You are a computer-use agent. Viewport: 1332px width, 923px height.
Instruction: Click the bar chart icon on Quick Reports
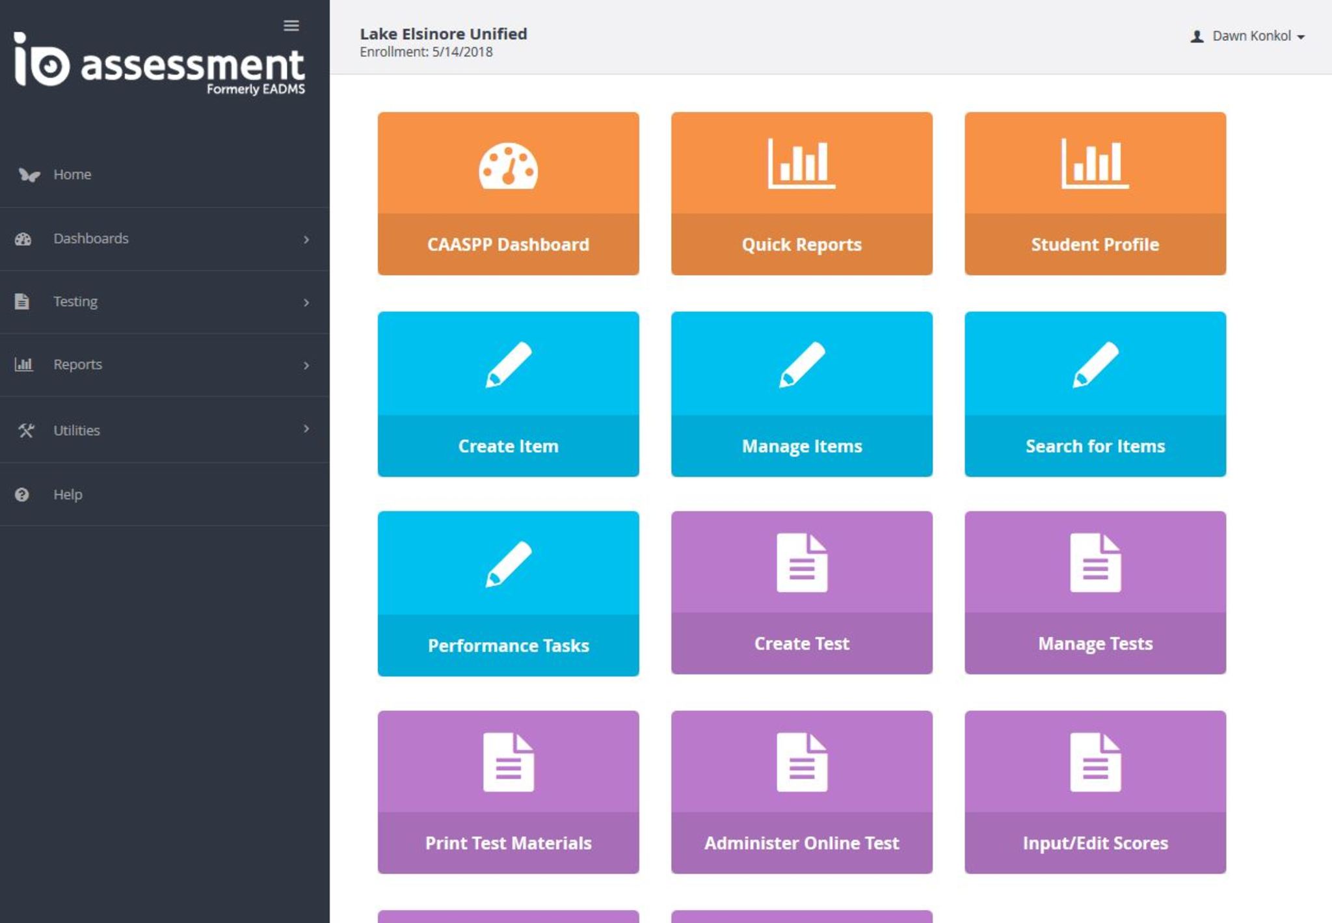[x=801, y=164]
